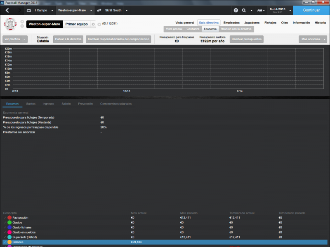
Task: Click the upper small circle beside the club badge
Action: (22, 22)
